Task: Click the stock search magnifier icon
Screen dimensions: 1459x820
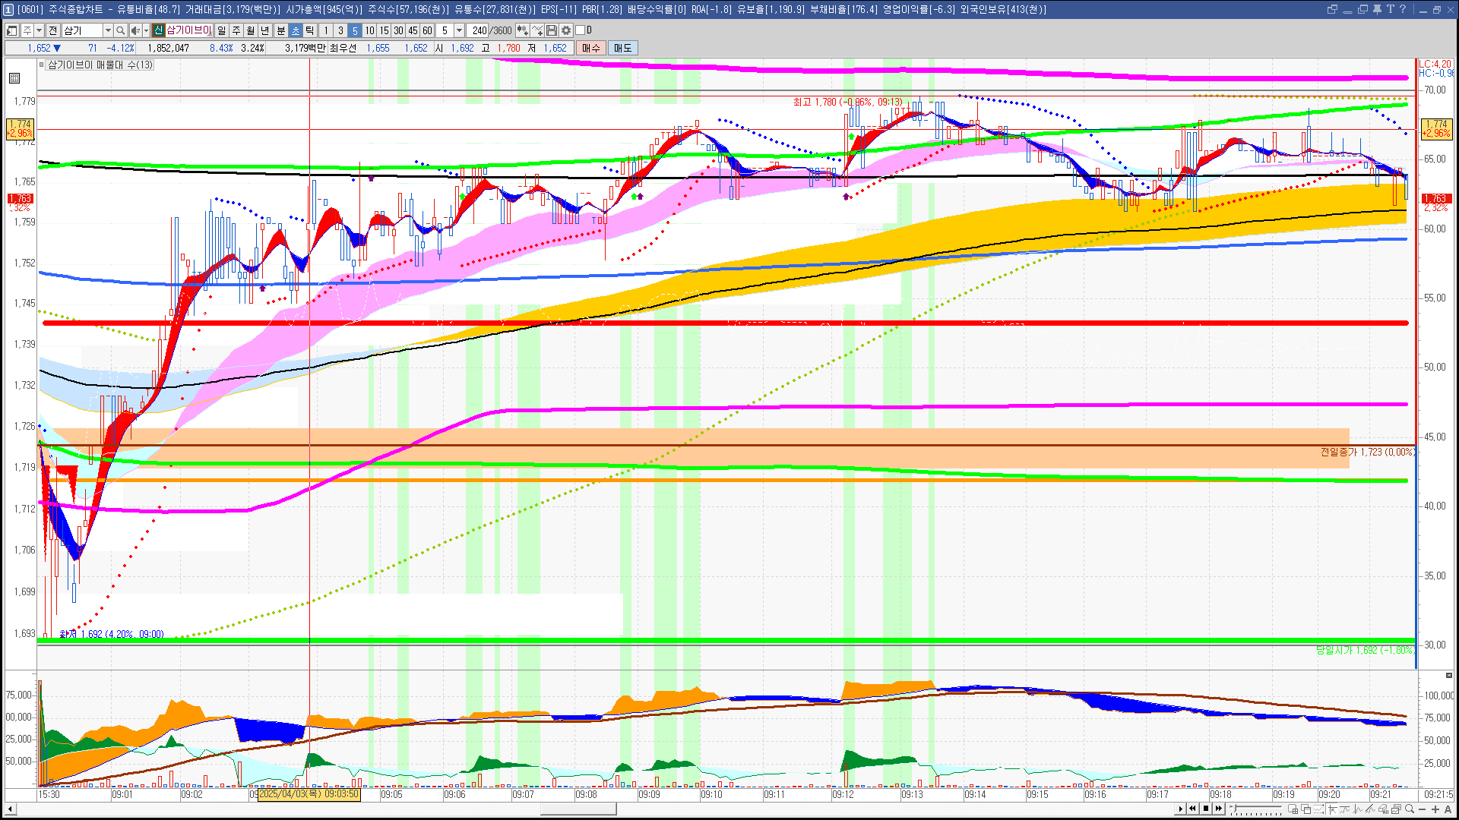Action: (120, 30)
